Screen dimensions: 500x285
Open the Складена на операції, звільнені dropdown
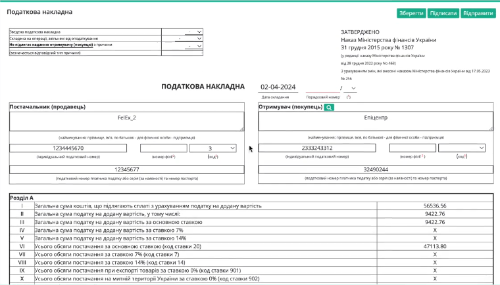(189, 39)
